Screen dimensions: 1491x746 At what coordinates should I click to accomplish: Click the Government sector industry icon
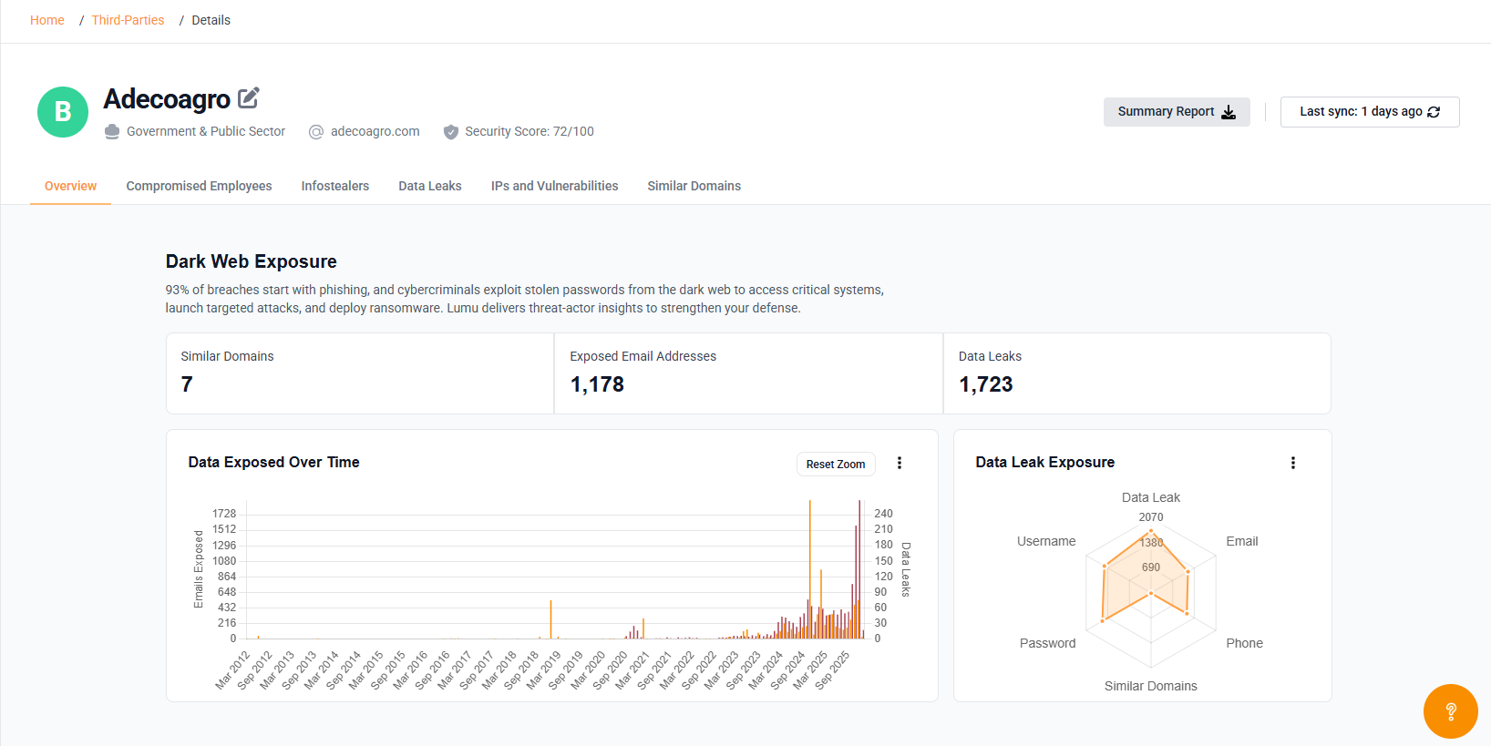(x=112, y=132)
